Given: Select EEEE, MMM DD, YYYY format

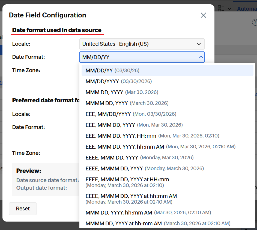Looking at the screenshot, I should point(112,158).
